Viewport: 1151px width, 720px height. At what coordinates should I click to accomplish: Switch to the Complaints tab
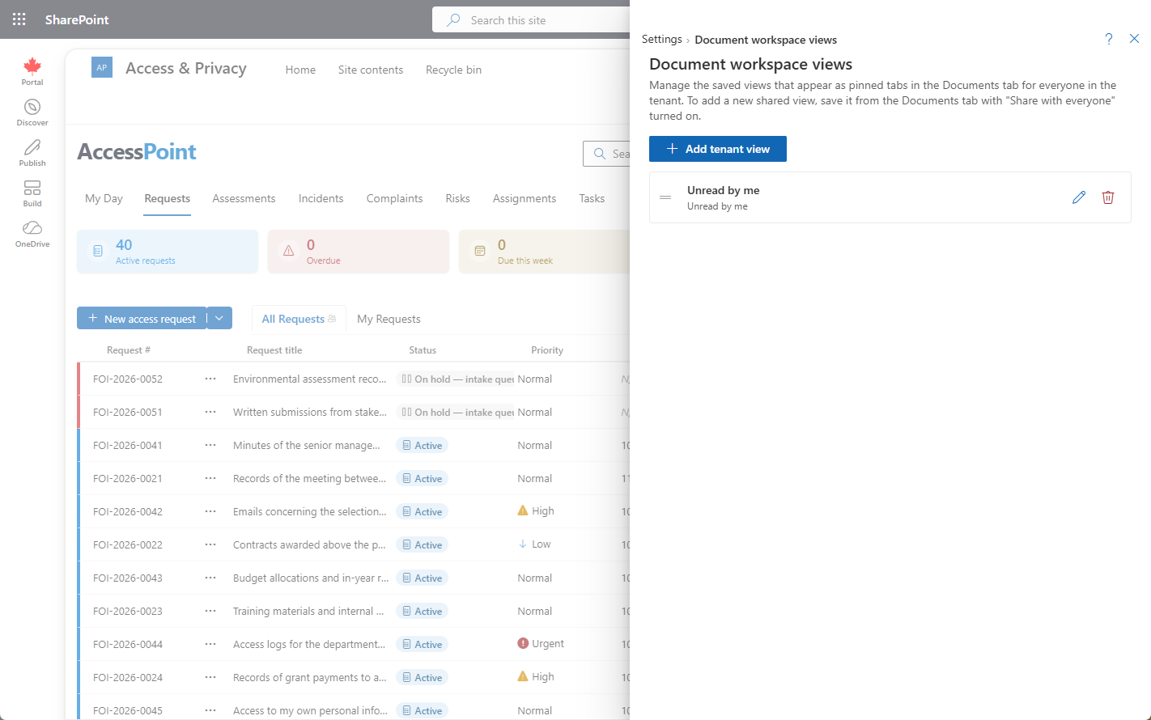pyautogui.click(x=394, y=198)
